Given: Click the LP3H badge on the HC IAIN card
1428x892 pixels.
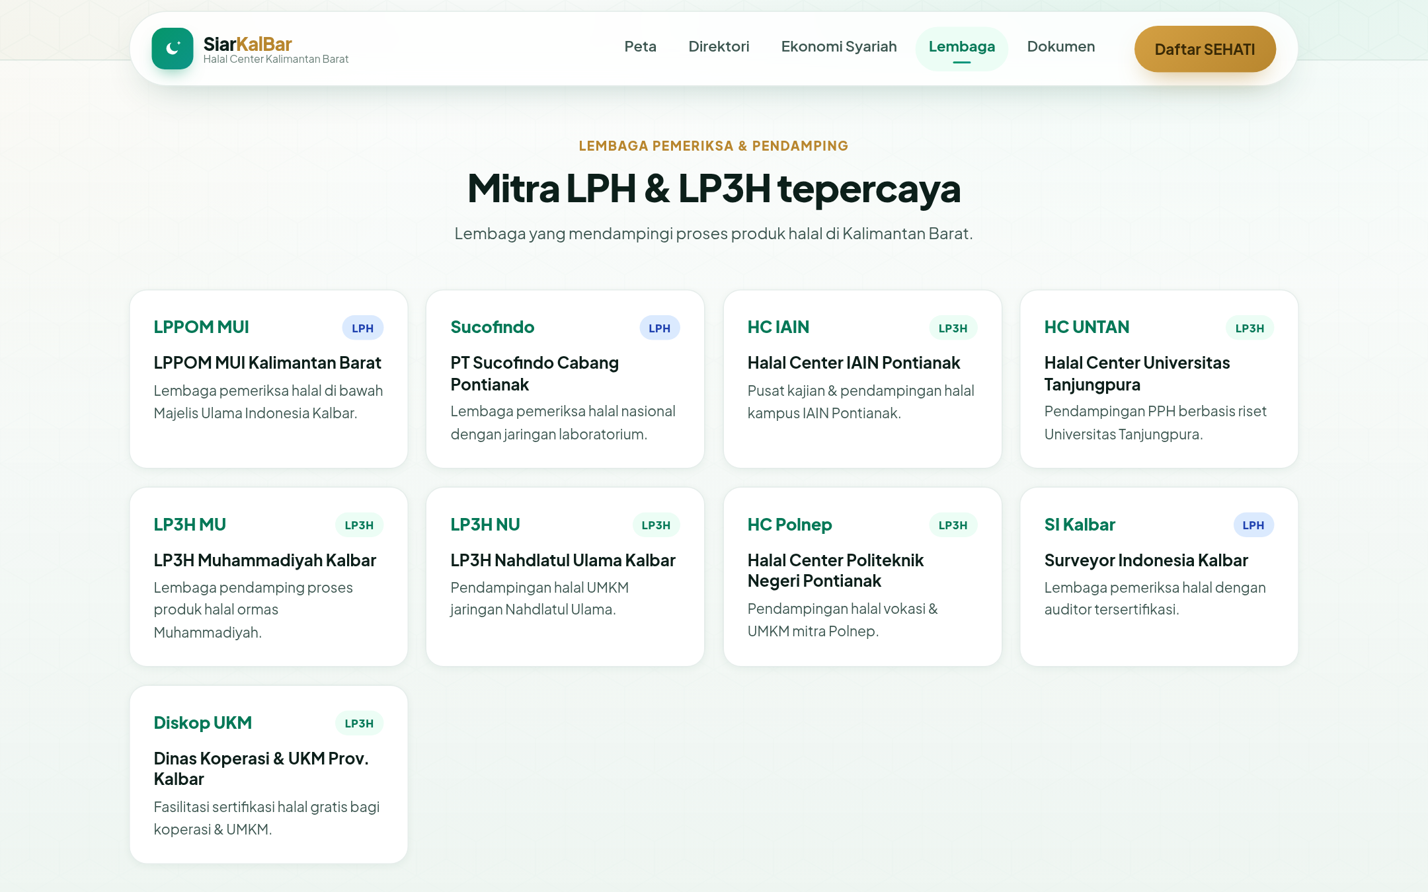Looking at the screenshot, I should pos(953,328).
